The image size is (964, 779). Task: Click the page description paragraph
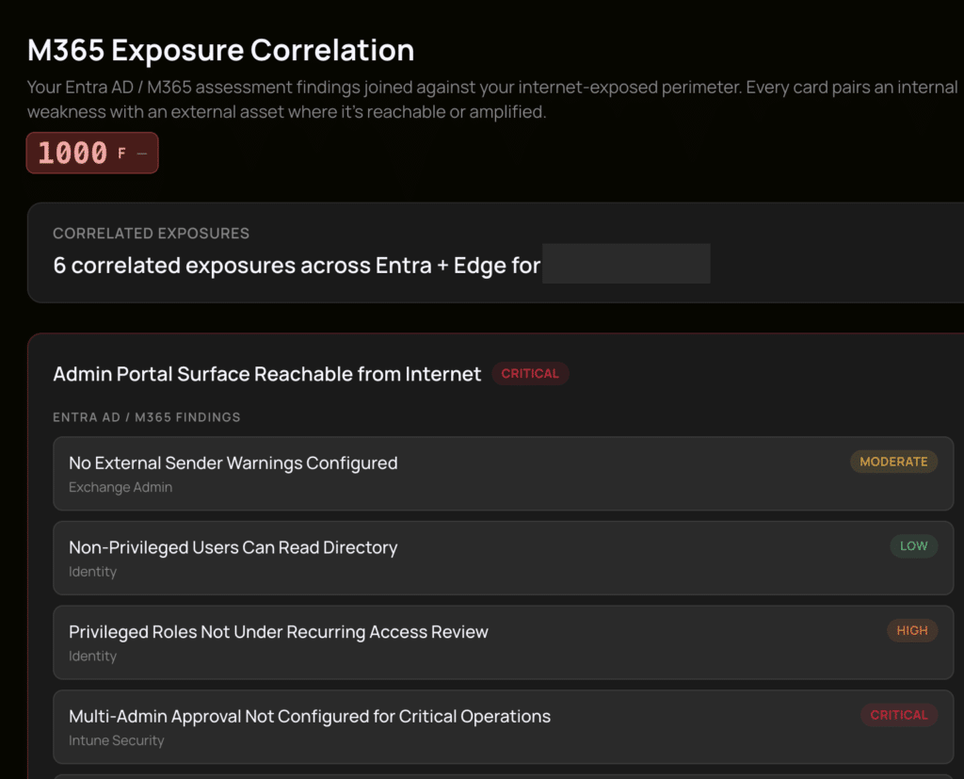click(x=491, y=99)
